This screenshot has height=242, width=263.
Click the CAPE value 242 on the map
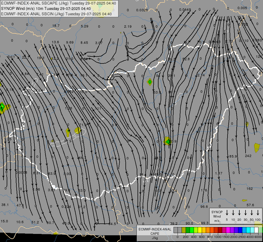[x=248, y=156]
